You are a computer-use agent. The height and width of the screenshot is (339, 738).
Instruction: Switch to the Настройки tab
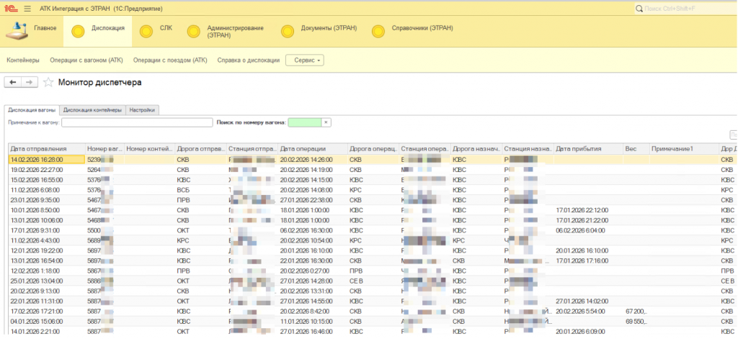(x=143, y=110)
